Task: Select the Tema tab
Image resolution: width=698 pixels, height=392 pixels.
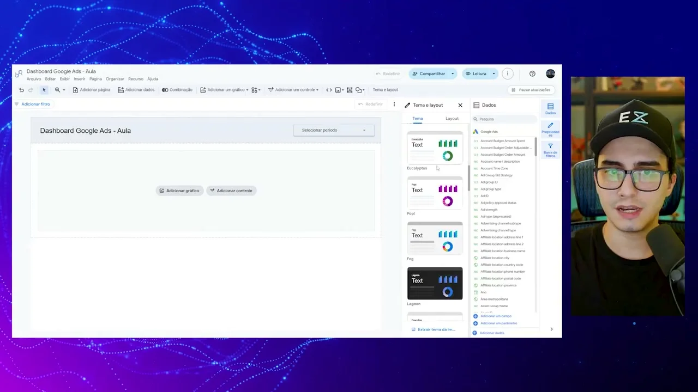Action: pos(418,118)
